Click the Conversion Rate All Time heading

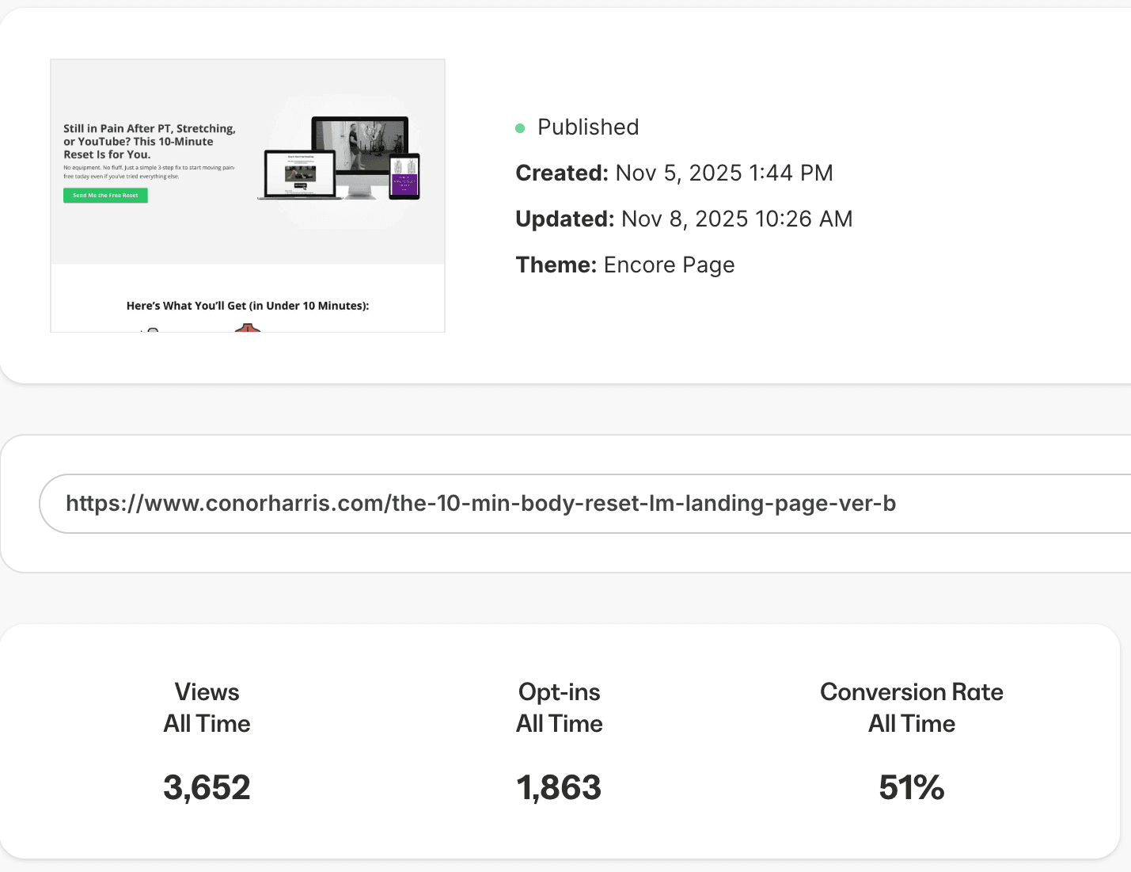coord(912,707)
